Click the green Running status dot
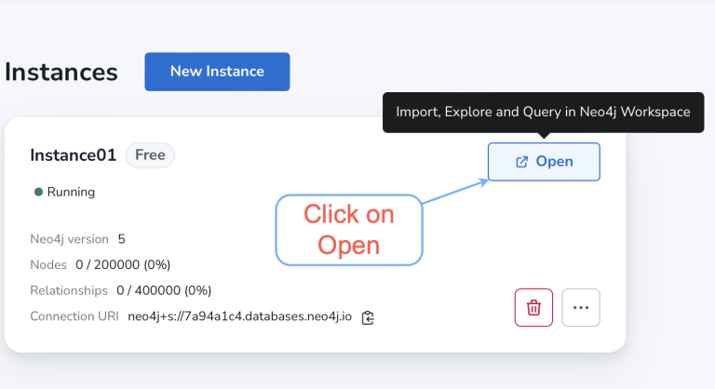Viewport: 715px width, 389px height. click(38, 192)
